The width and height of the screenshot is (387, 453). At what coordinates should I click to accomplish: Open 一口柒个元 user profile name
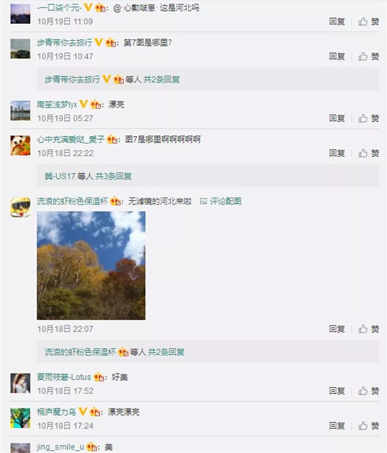[x=59, y=8]
